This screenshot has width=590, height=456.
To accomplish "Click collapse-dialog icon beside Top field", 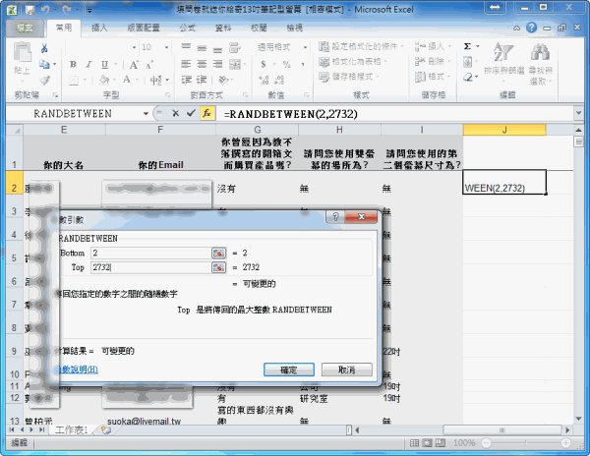I will pyautogui.click(x=218, y=267).
